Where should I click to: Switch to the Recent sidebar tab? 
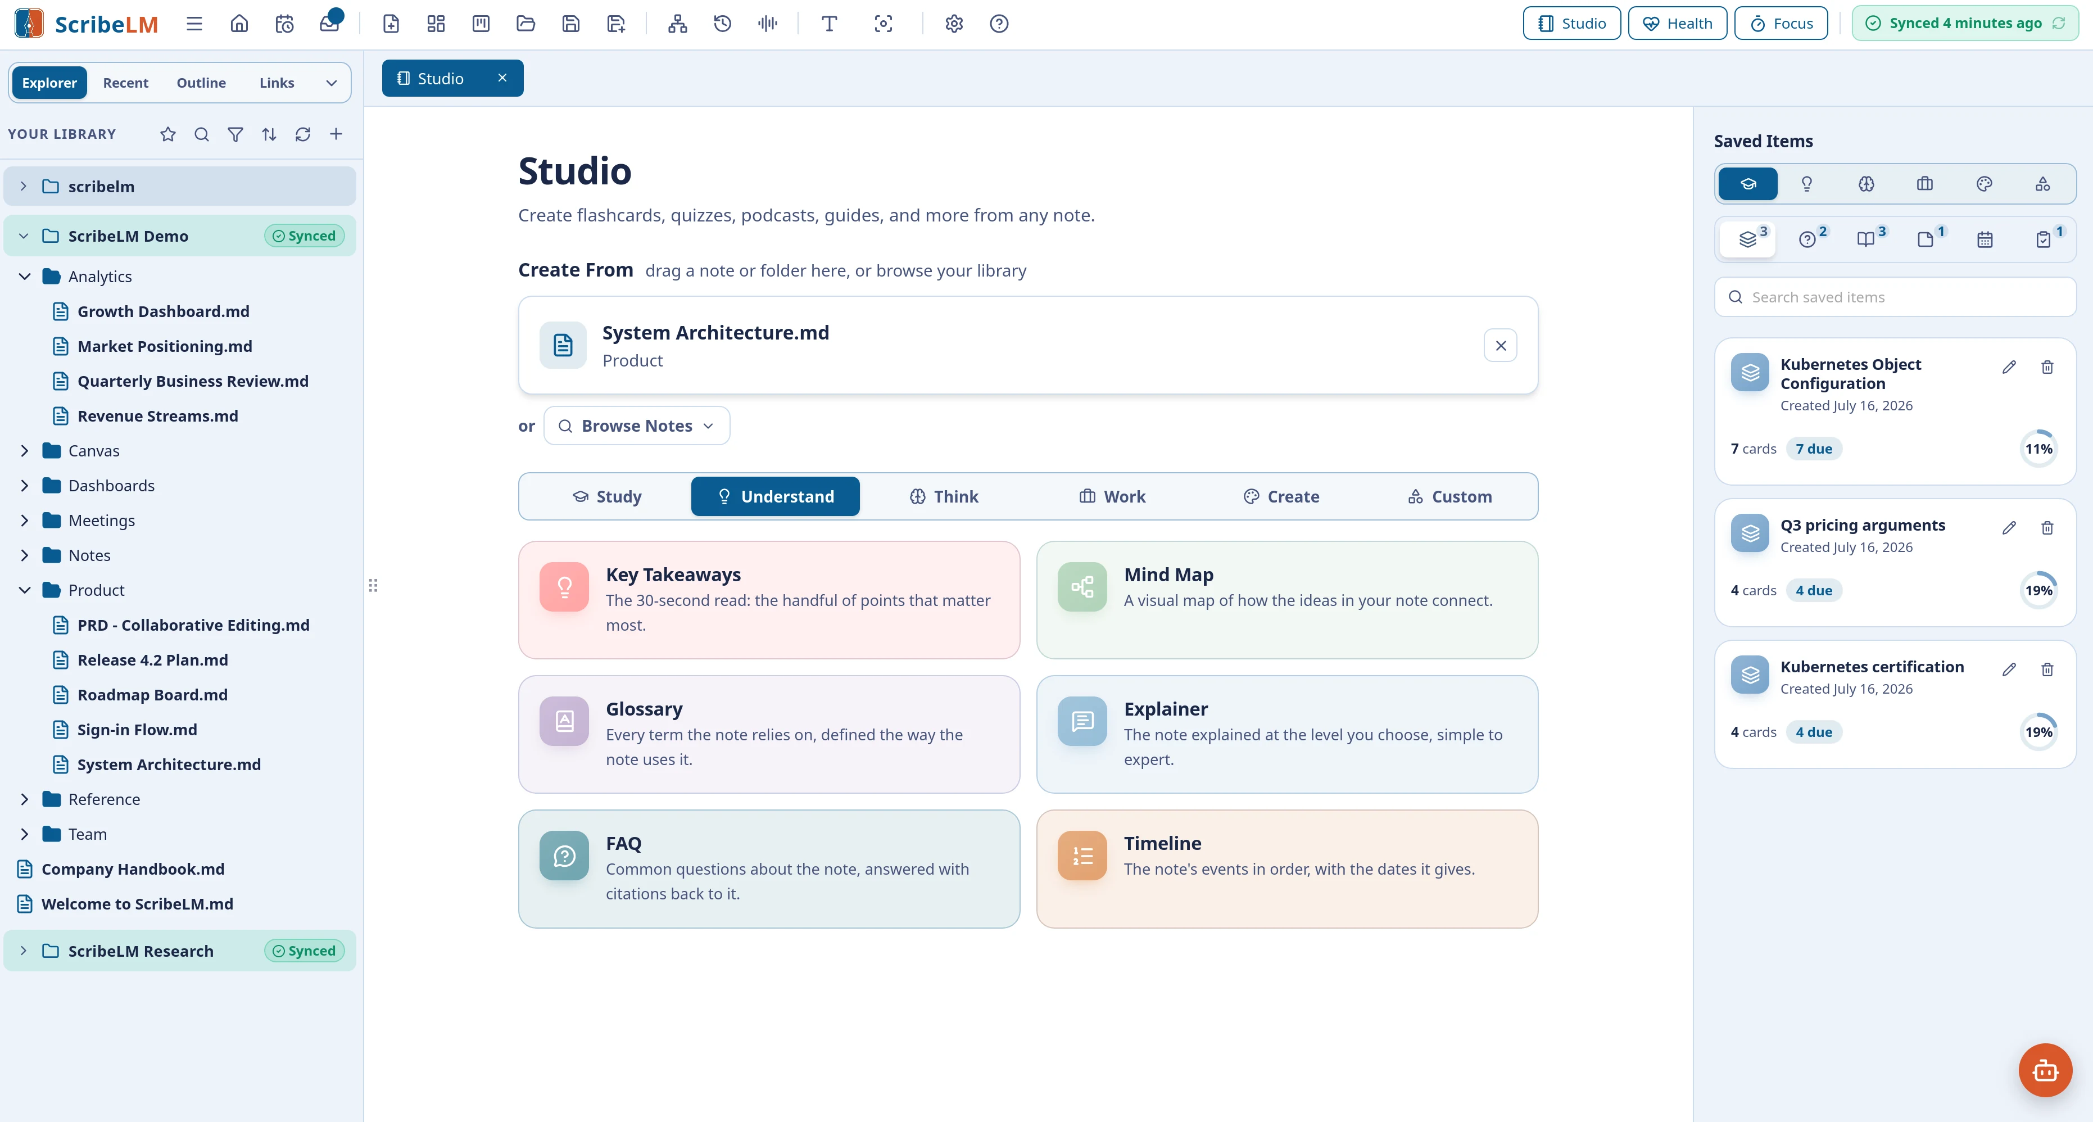click(125, 83)
